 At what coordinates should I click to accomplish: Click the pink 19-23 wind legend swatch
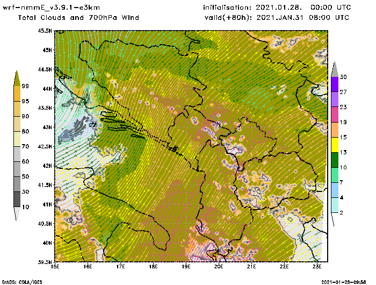tap(335, 115)
